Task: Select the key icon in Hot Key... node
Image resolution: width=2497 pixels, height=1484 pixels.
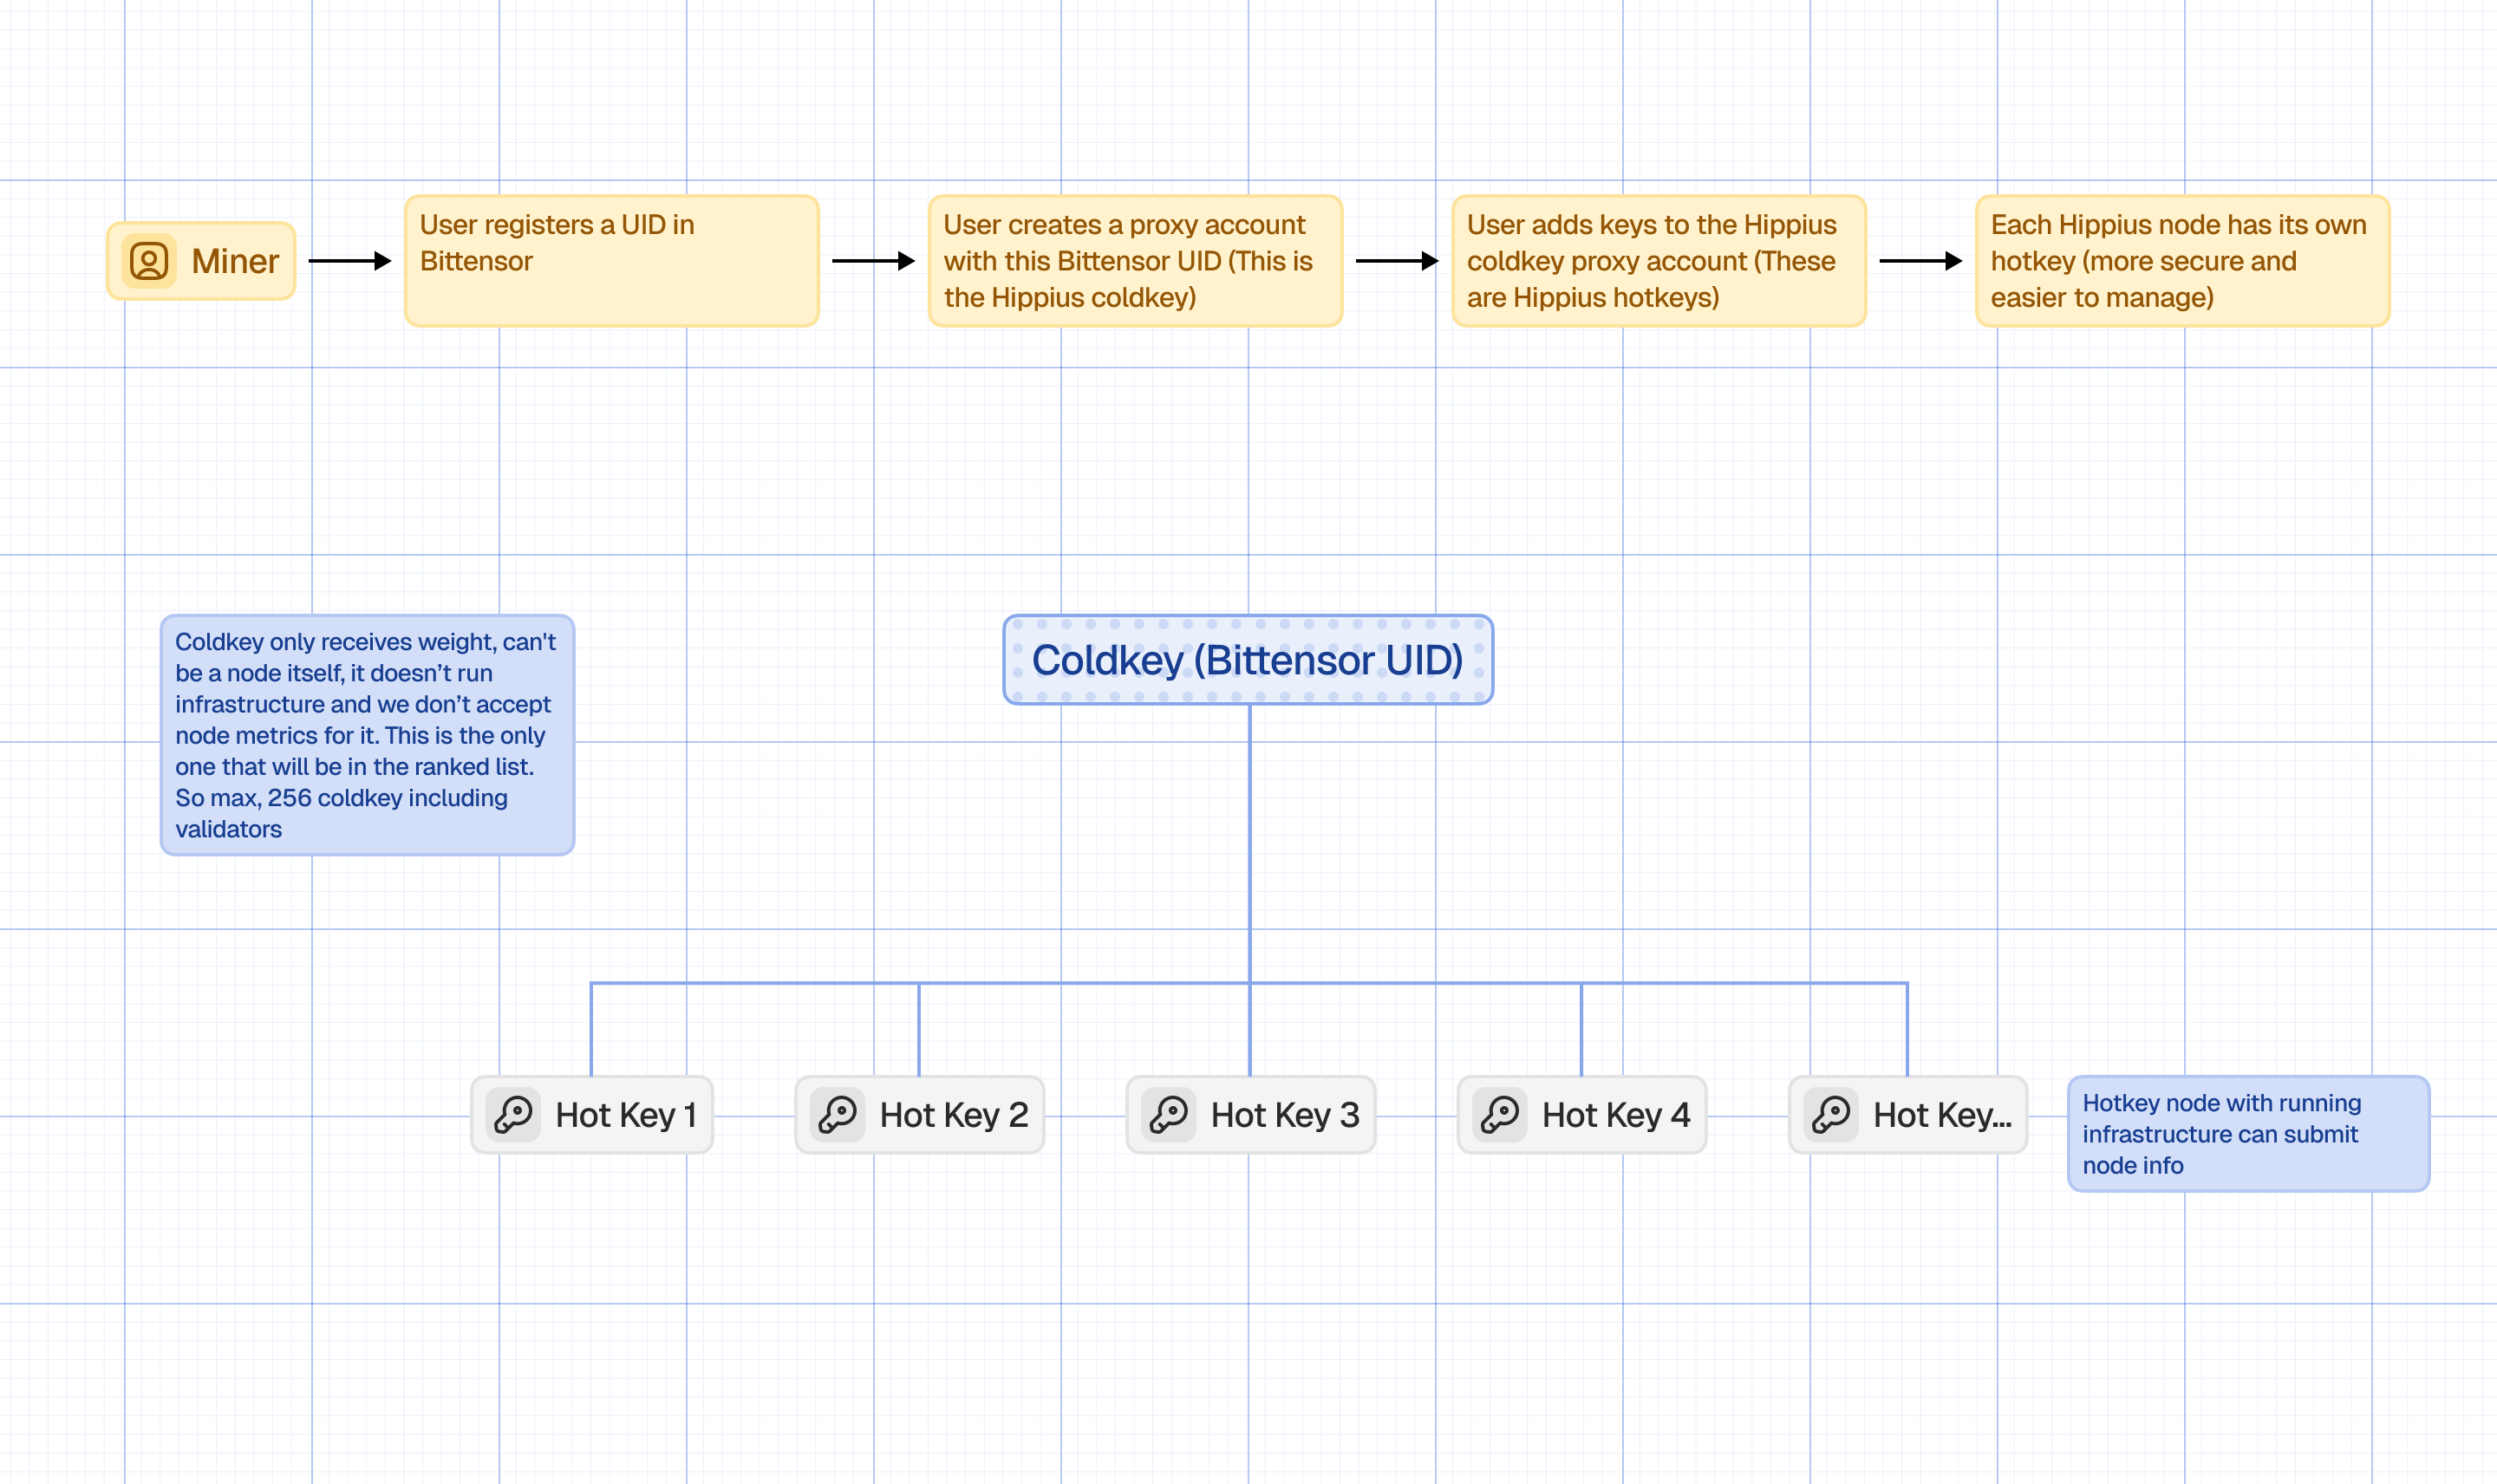Action: [1831, 1114]
